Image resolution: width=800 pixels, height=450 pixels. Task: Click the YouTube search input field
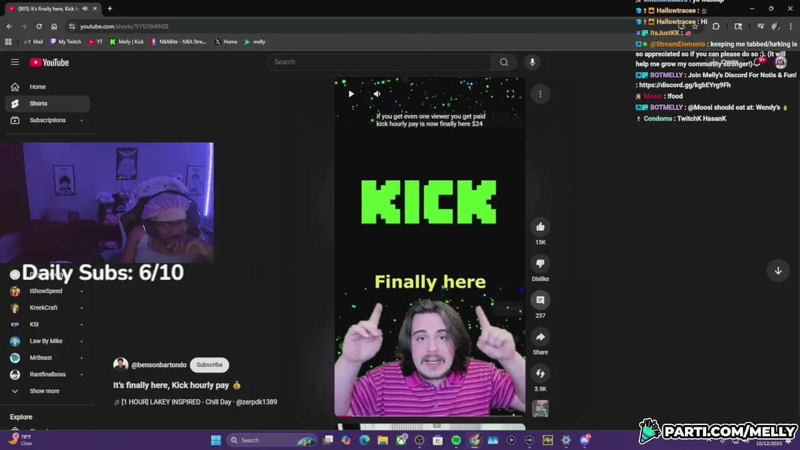tap(380, 62)
